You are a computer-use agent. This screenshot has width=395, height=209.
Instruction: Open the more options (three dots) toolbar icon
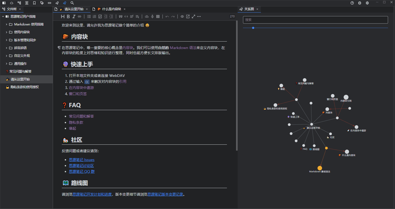[199, 17]
